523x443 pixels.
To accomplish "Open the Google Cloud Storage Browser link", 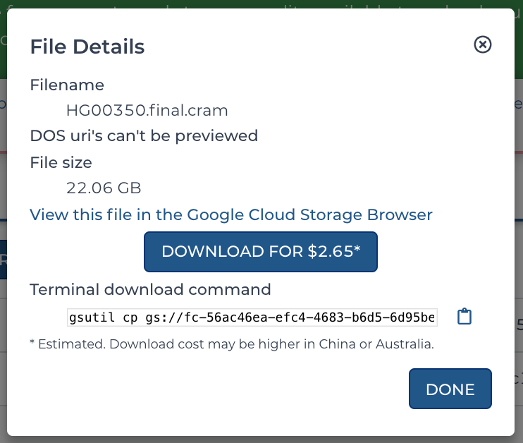I will (231, 214).
